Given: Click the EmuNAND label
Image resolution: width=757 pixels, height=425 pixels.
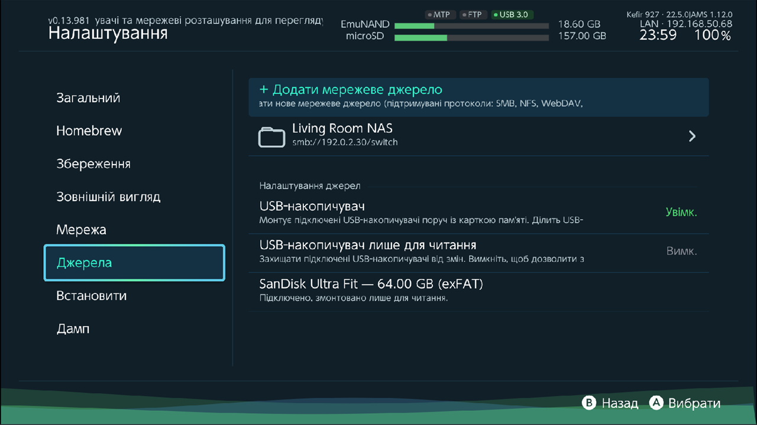Looking at the screenshot, I should (x=365, y=25).
